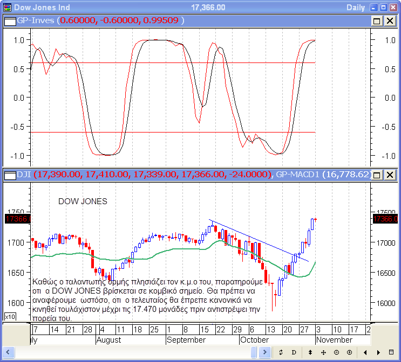Zoom out with the minus magnifier icon
401x362 pixels.
336,352
